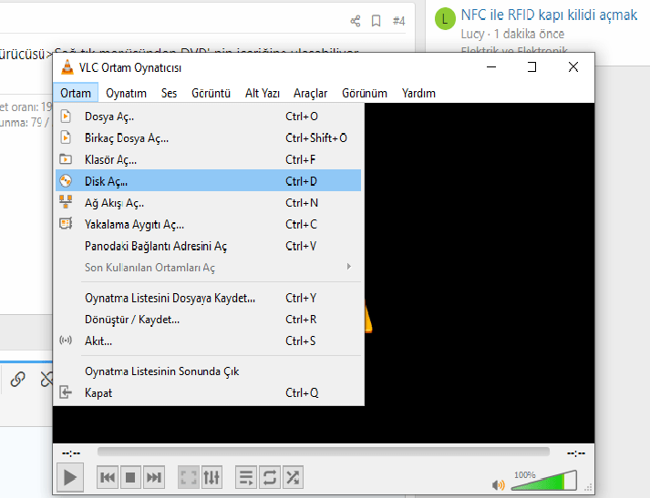Choose Klasör Aç... from menu

coord(208,159)
